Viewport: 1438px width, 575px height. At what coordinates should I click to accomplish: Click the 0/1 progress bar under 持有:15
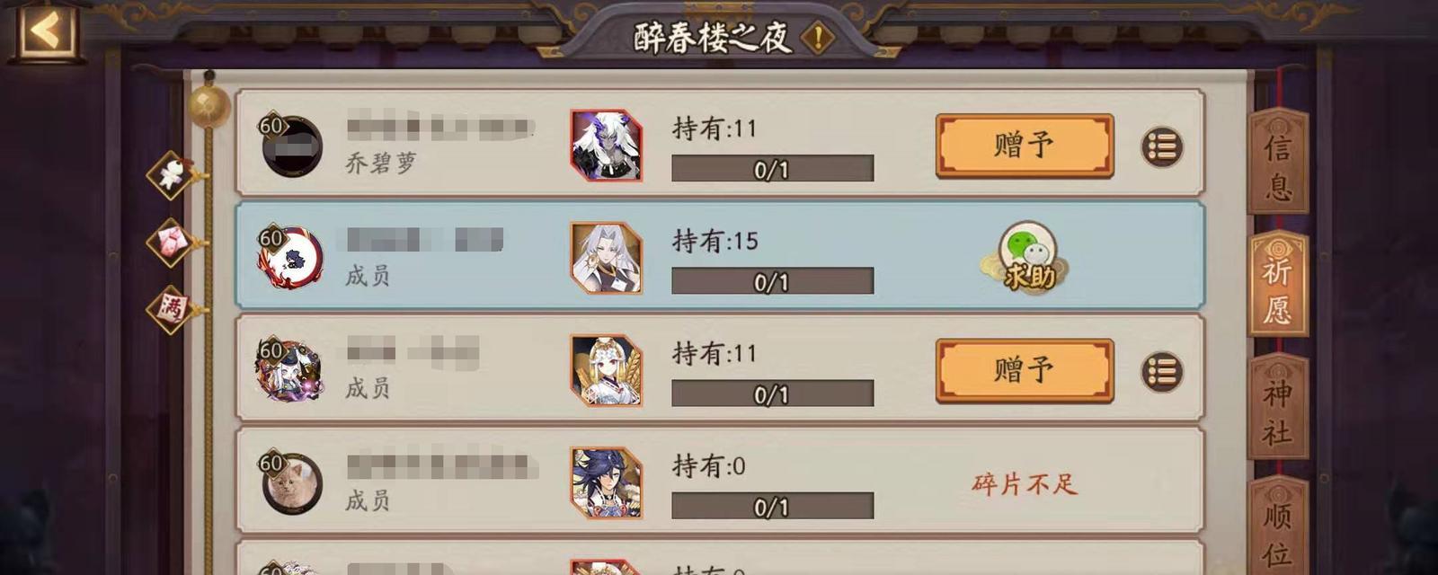(772, 281)
